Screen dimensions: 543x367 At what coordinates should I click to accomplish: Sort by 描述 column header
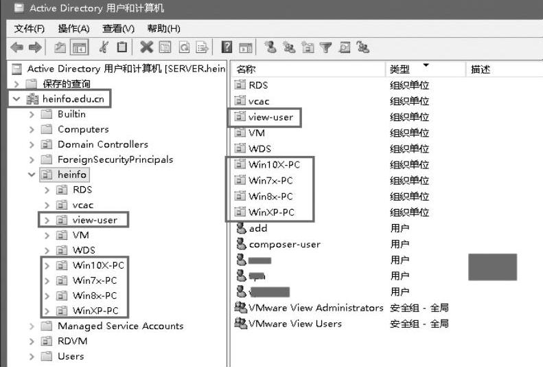[x=504, y=69]
